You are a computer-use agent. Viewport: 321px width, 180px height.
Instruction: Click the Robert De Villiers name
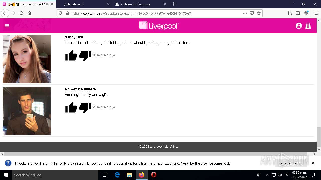tap(80, 89)
